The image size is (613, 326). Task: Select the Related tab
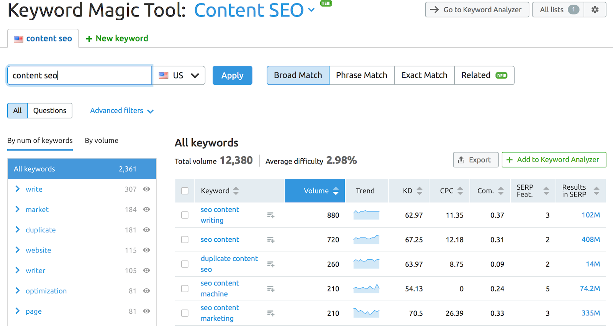484,75
